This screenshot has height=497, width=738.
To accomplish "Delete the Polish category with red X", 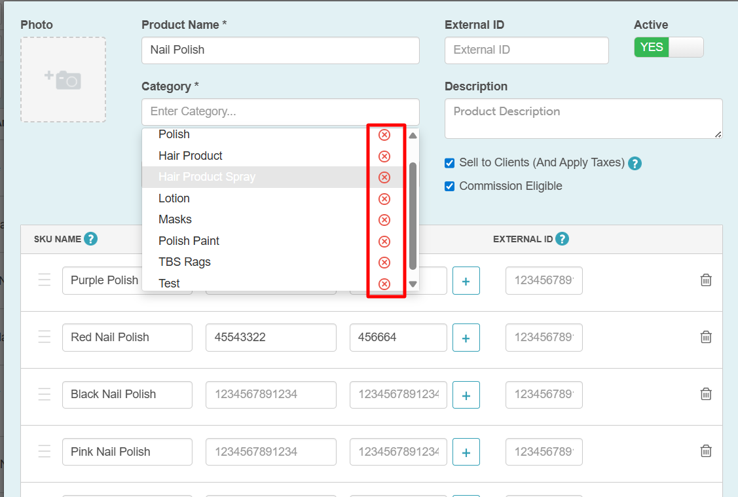I will (x=384, y=135).
